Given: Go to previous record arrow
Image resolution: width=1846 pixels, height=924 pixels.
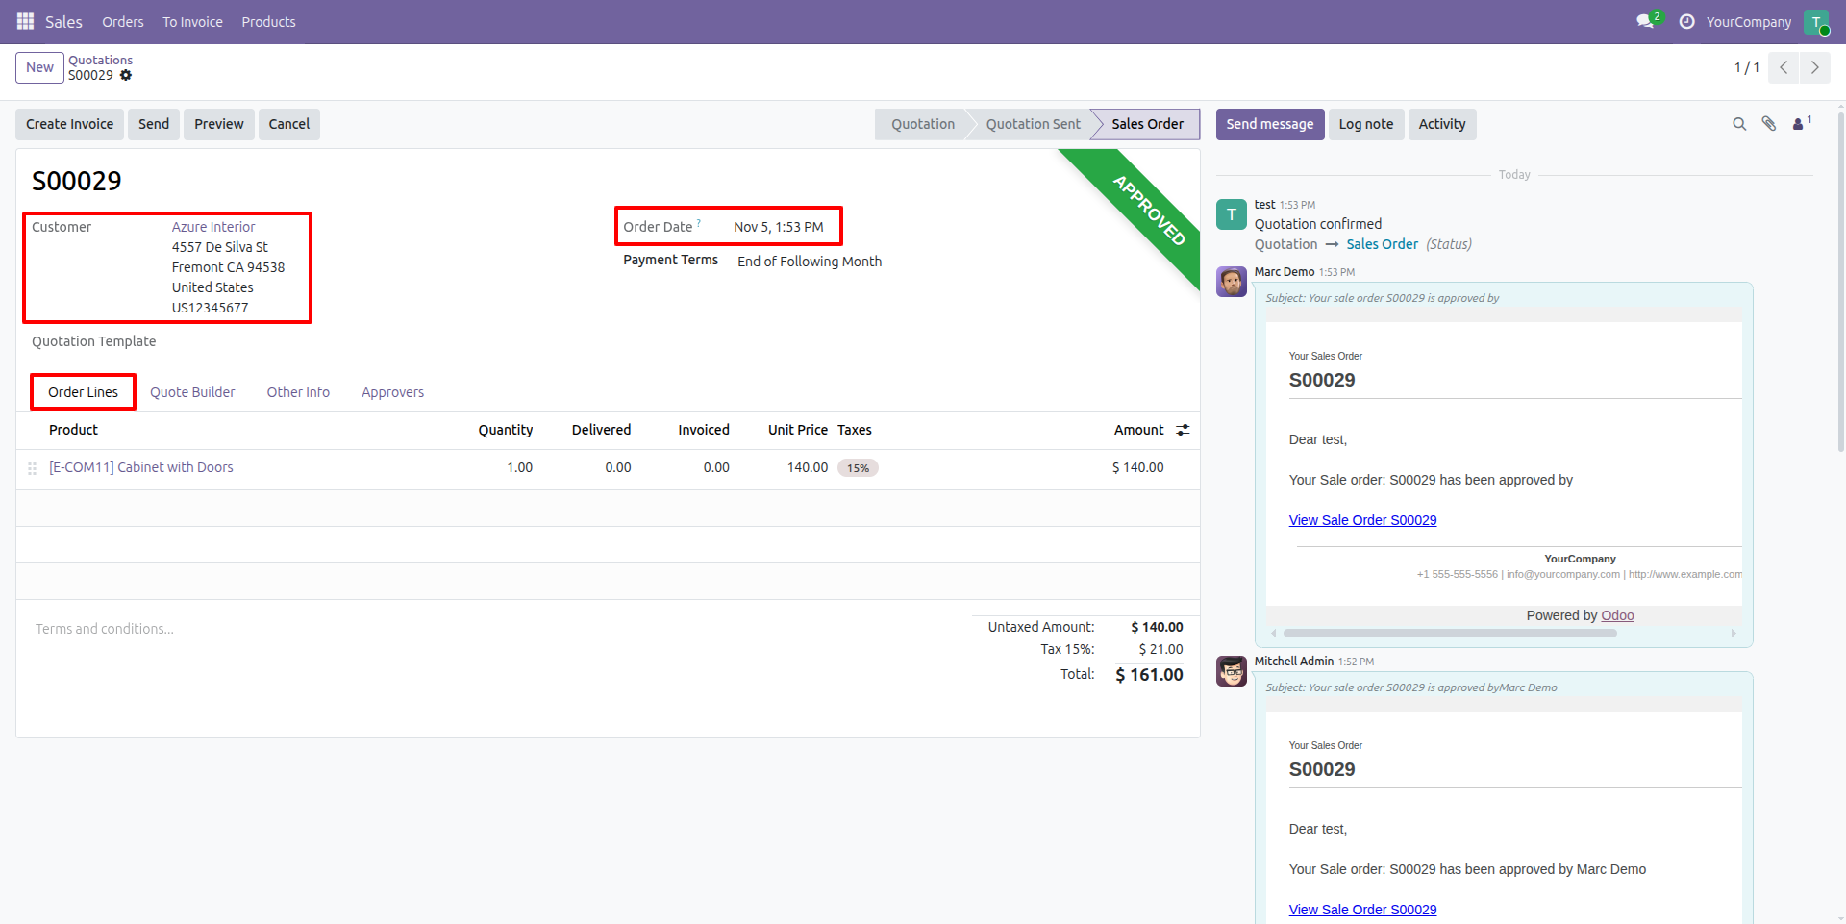Looking at the screenshot, I should (1784, 67).
